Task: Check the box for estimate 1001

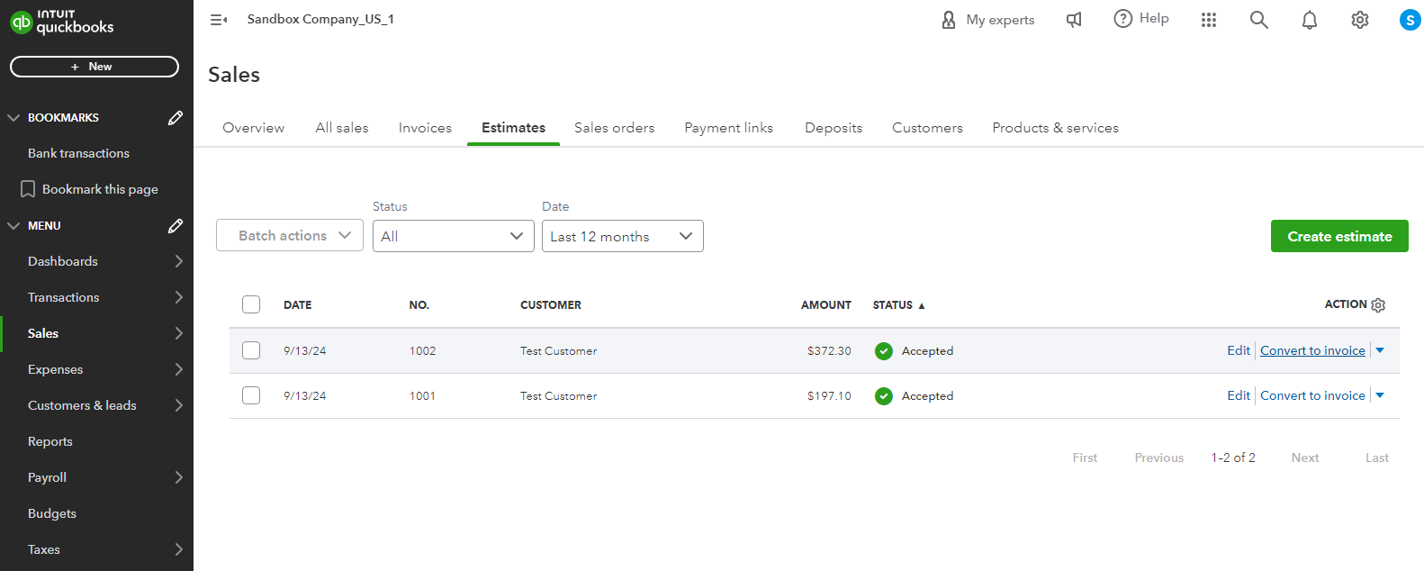Action: [x=251, y=395]
